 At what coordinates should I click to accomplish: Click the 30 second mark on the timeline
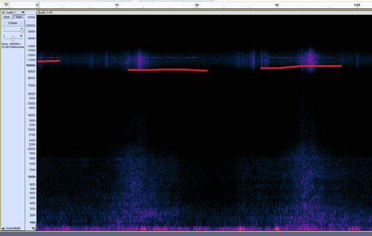(x=197, y=5)
